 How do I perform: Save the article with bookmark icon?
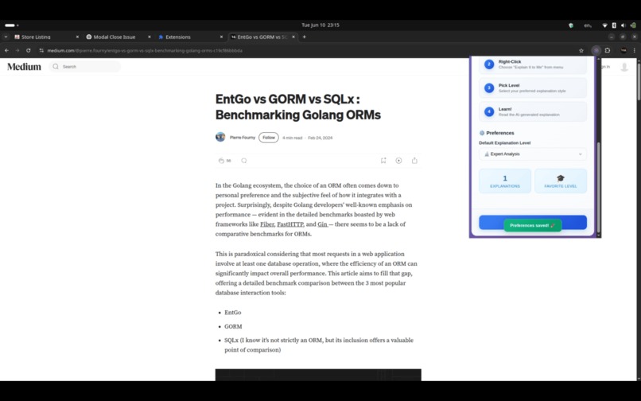coord(383,161)
